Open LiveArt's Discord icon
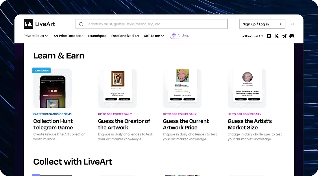This screenshot has height=176, width=318. 292,36
